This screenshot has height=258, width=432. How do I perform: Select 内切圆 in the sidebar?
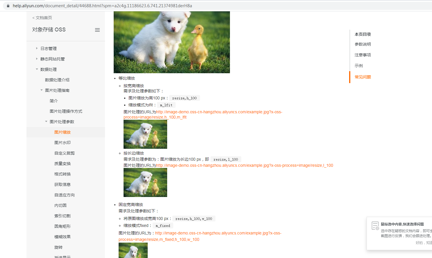pyautogui.click(x=60, y=205)
